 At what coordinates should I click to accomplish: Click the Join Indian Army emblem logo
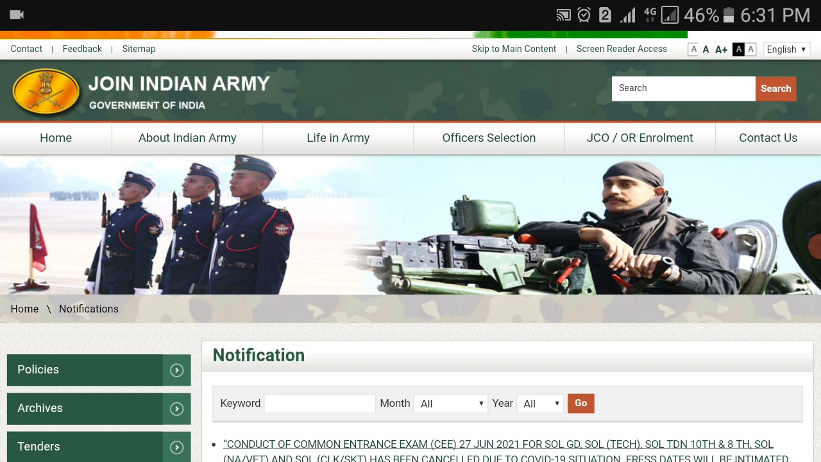[x=46, y=92]
